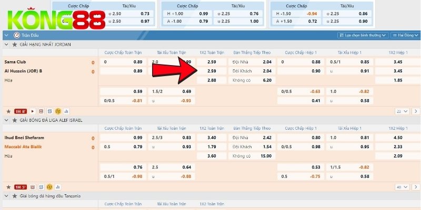
Task: Favorite the Giải Bóng Đá Liga Alef Israel league
Action: pos(14,120)
